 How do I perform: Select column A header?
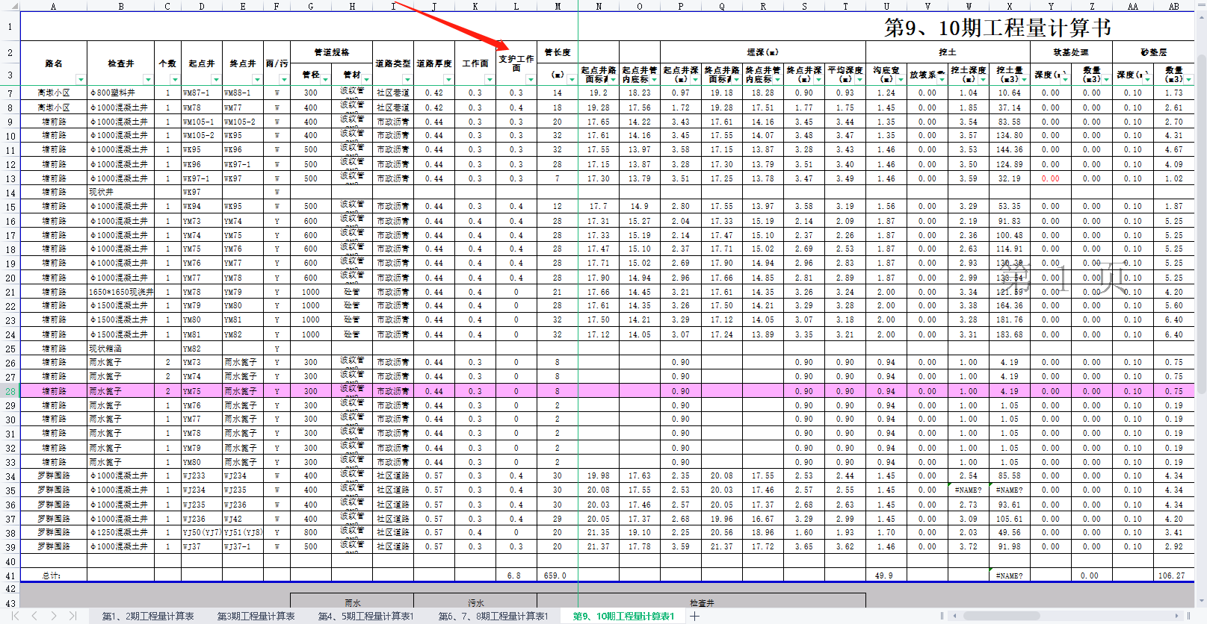coord(53,6)
